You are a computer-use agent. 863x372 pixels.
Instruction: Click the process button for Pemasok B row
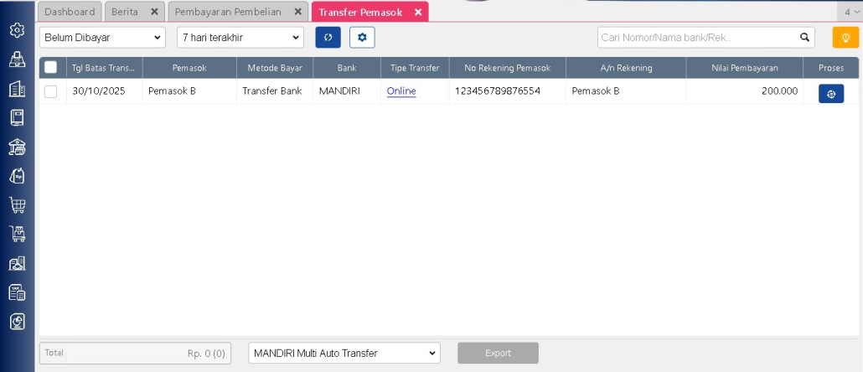830,93
